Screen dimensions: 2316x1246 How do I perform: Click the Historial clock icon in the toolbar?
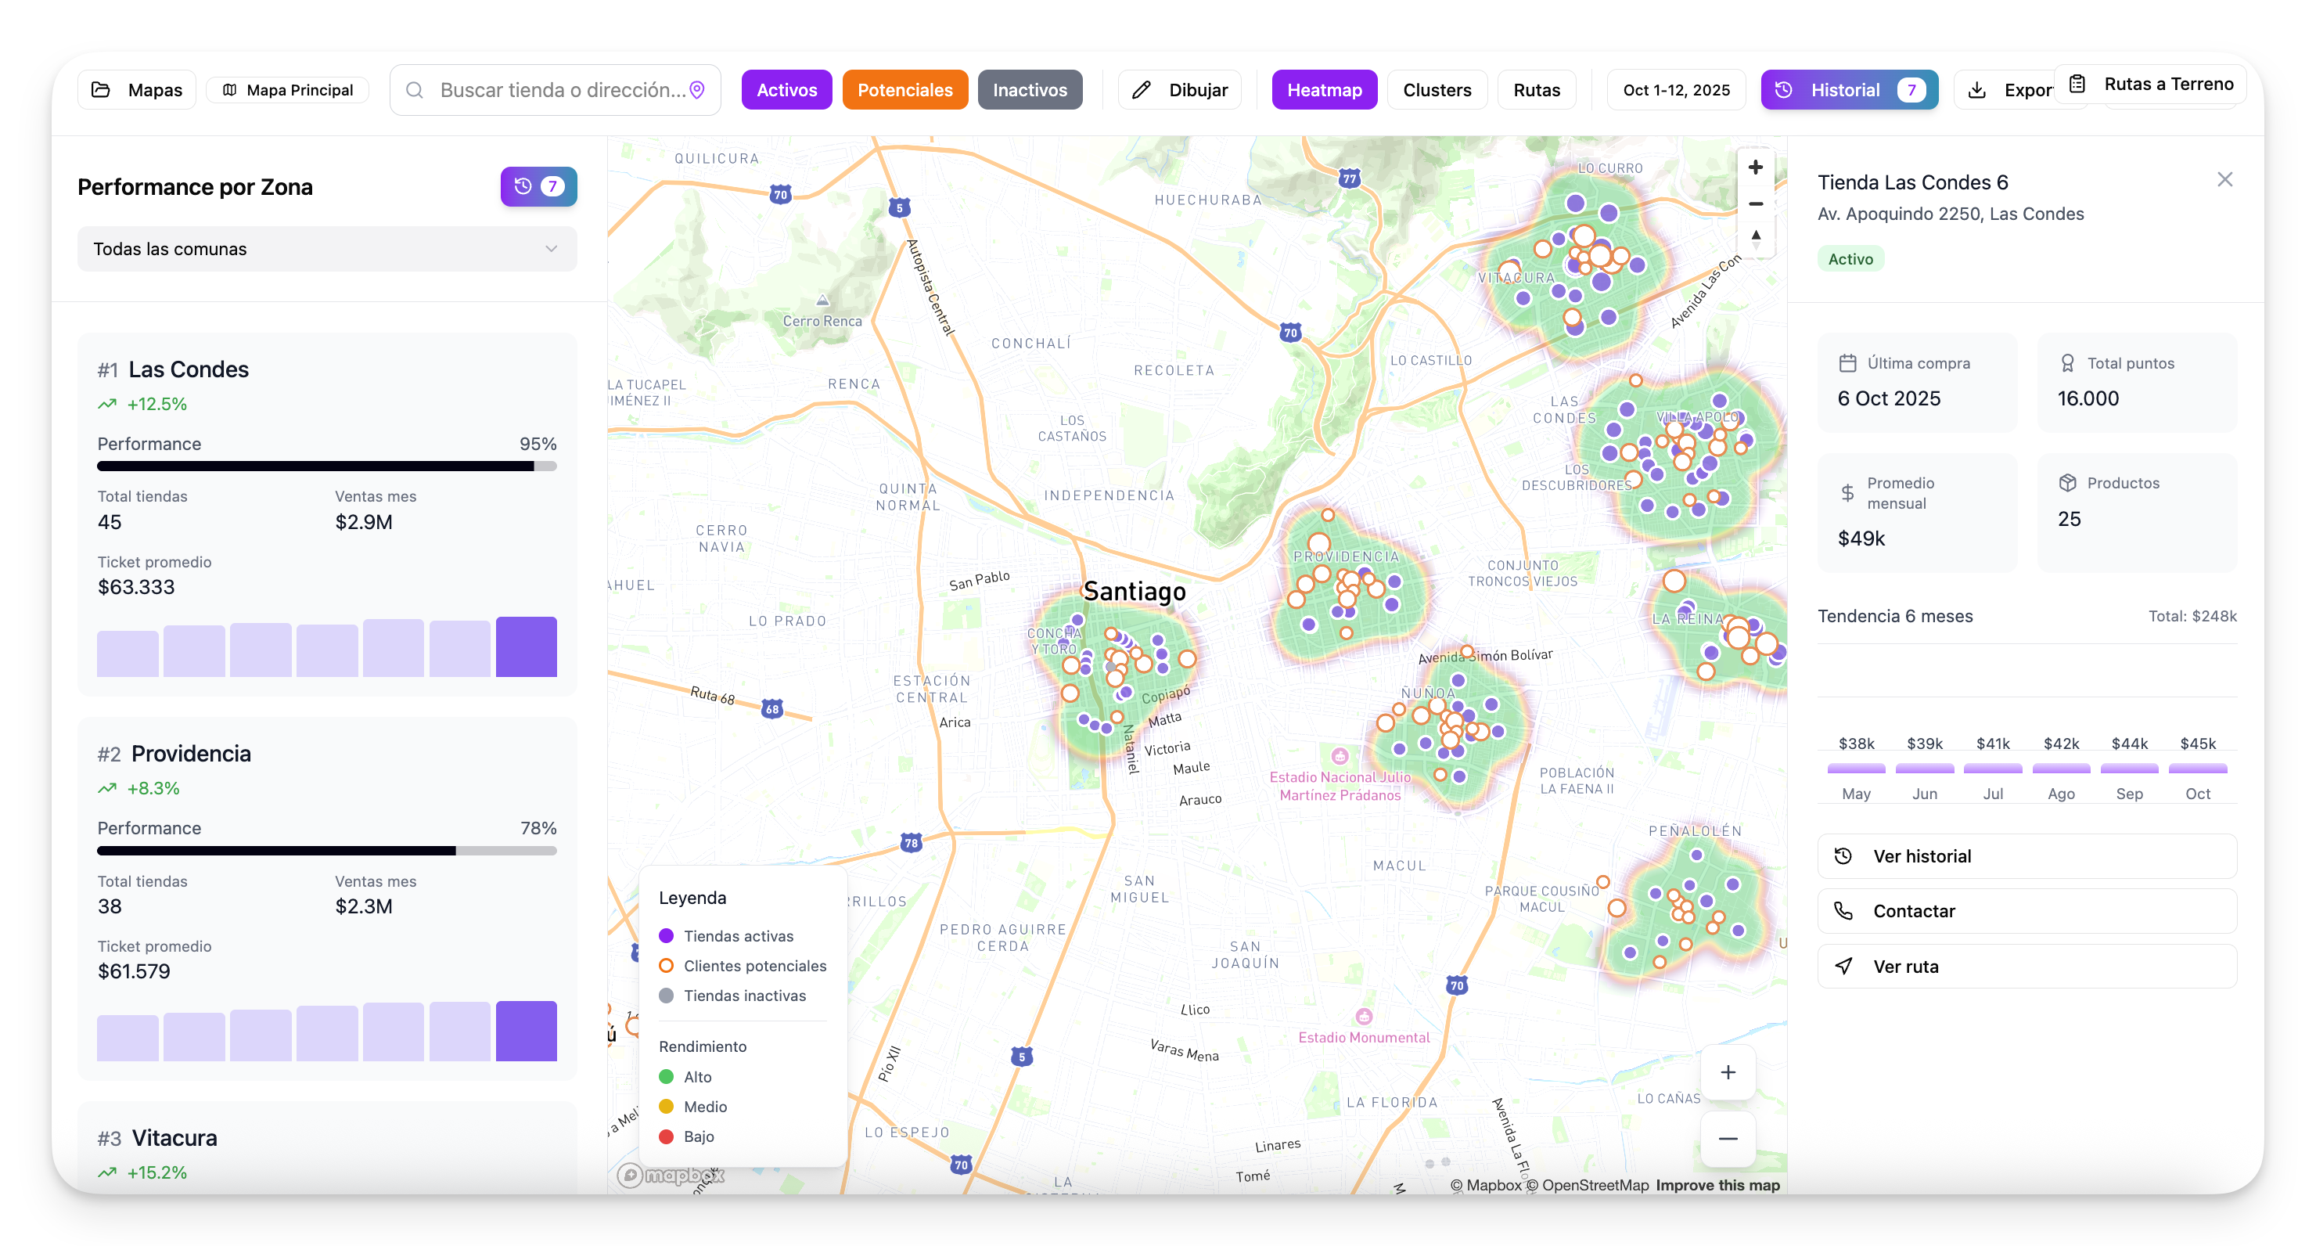[1786, 89]
